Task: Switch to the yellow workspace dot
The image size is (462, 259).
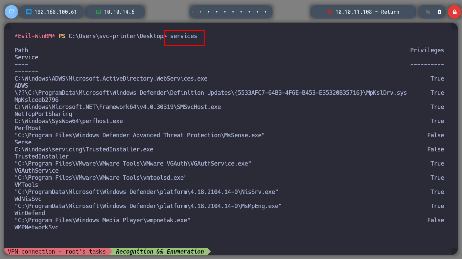Action: pos(201,12)
